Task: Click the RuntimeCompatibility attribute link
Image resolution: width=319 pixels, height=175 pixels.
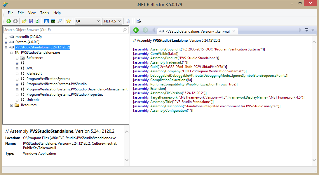Action: tap(167, 84)
